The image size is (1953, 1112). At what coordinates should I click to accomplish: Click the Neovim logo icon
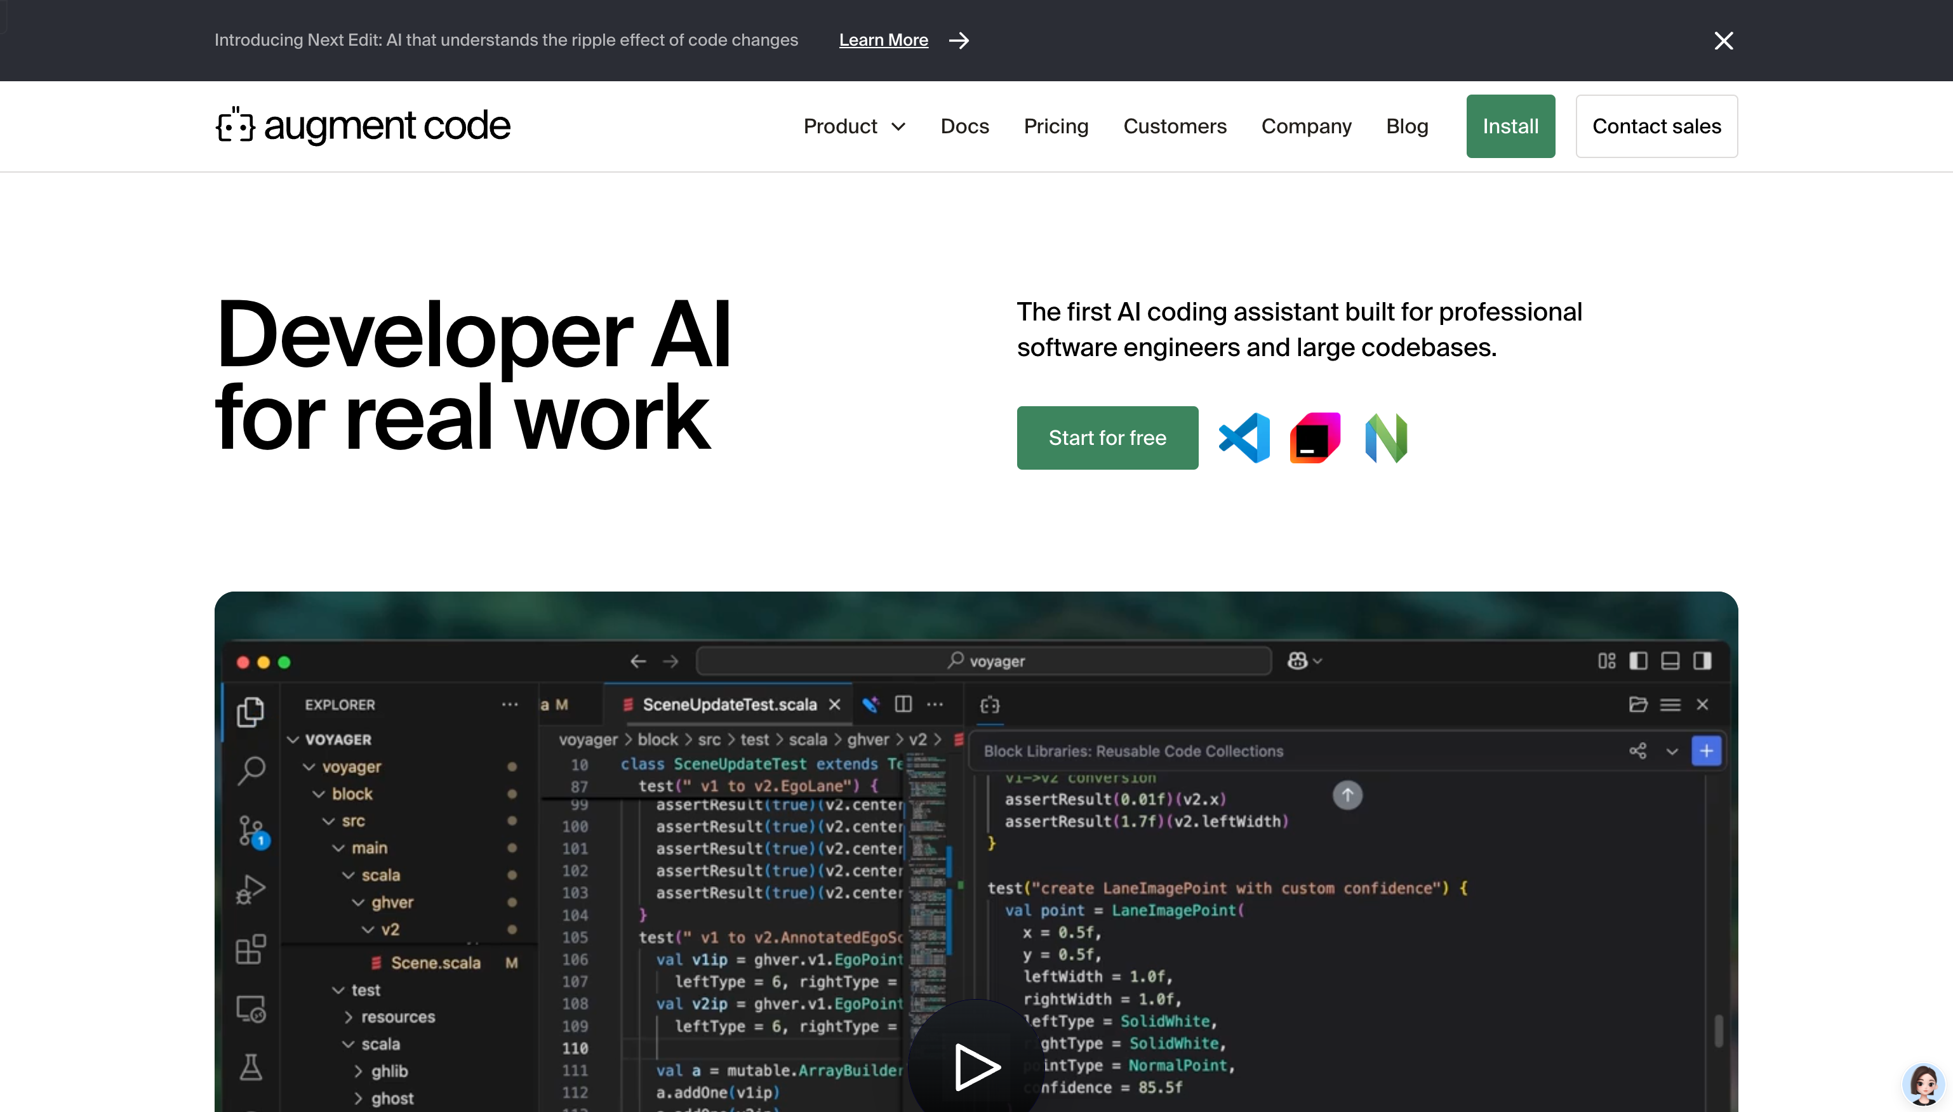pyautogui.click(x=1385, y=437)
